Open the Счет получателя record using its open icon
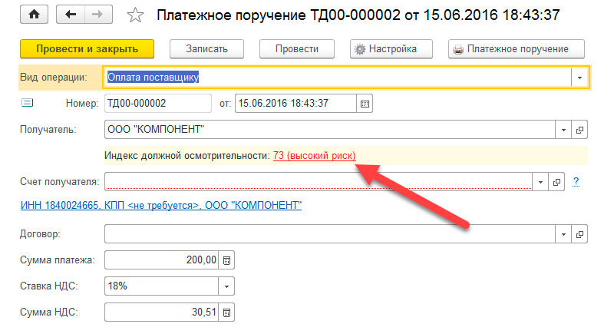 557,181
